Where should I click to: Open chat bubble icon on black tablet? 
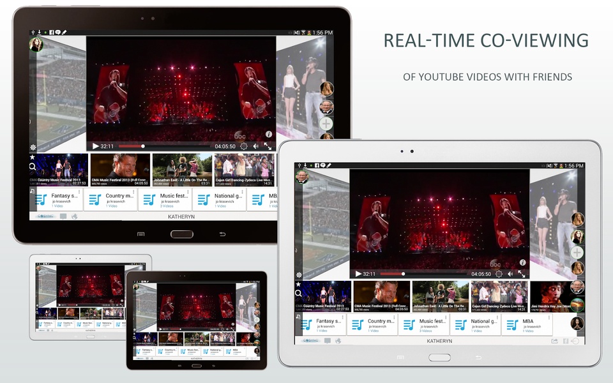[63, 216]
